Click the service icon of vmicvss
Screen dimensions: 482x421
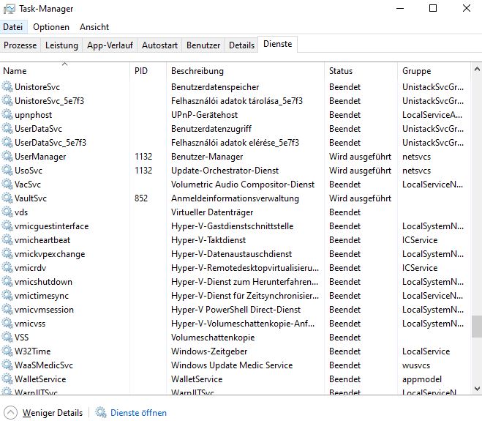[7, 323]
